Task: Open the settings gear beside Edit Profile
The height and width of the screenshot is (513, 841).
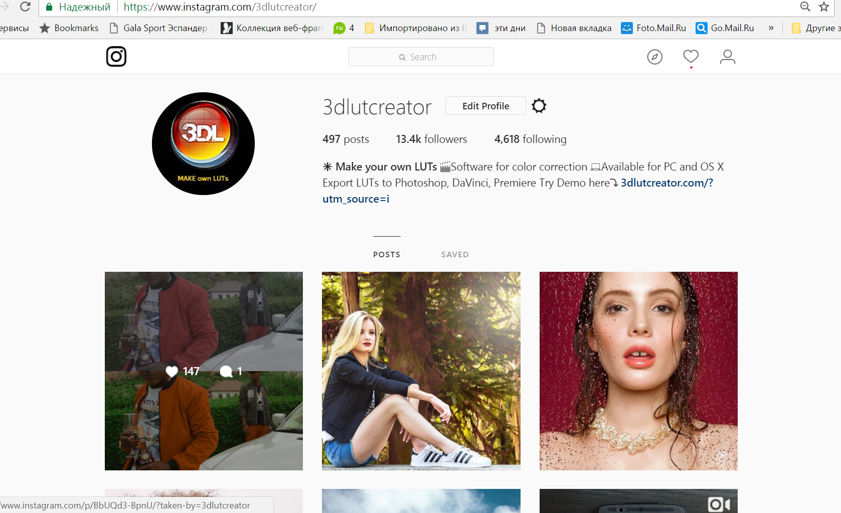Action: [539, 106]
